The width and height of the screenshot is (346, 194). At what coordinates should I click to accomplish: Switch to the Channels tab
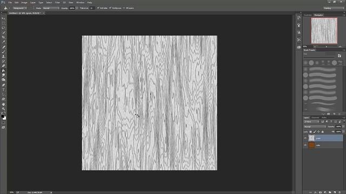(x=315, y=117)
